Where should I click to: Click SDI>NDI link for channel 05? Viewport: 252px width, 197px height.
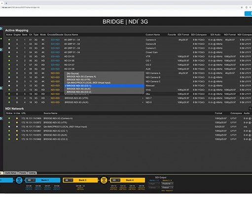(x=55, y=57)
